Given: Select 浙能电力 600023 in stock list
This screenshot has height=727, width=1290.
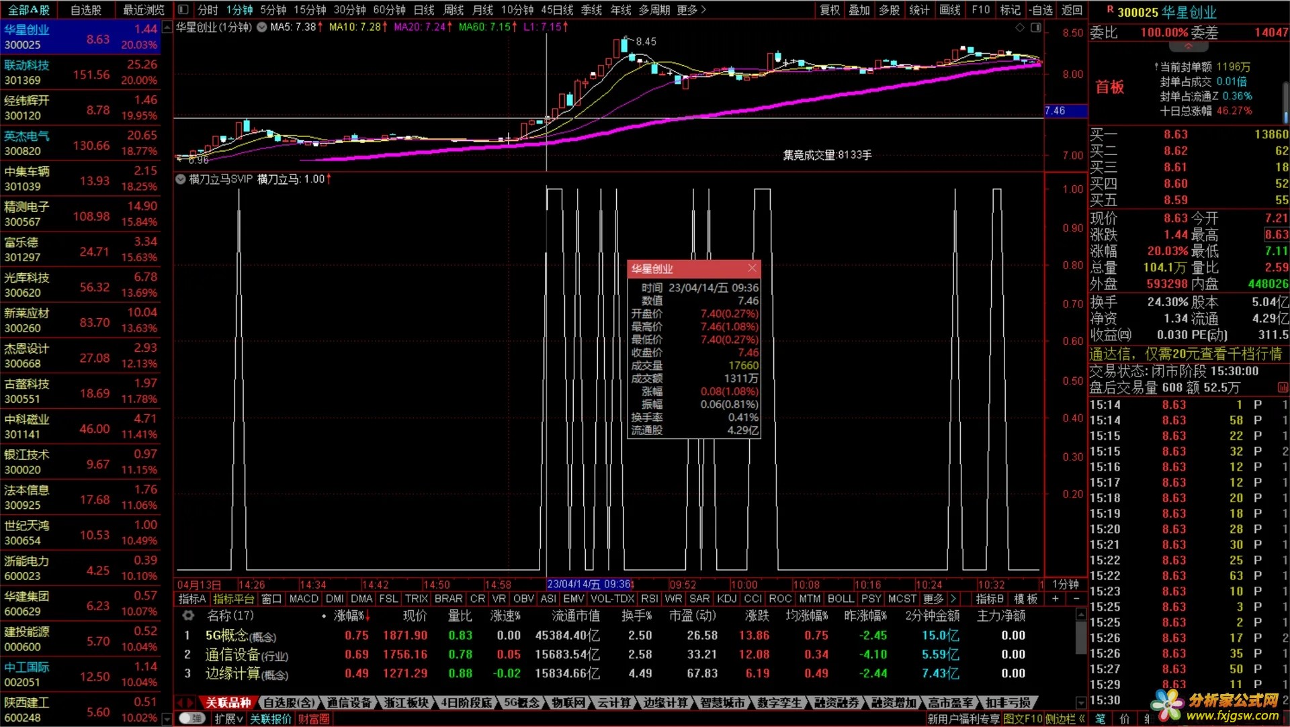Looking at the screenshot, I should tap(81, 569).
